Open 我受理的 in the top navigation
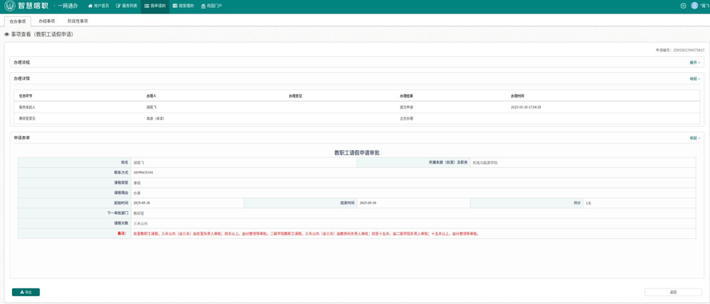Screen dimensions: 710x304 pyautogui.click(x=183, y=6)
